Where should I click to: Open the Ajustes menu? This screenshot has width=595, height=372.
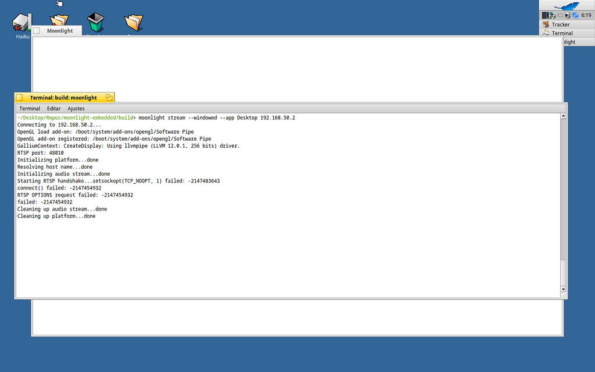click(x=76, y=109)
